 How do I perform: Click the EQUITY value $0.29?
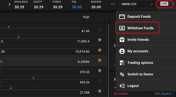click(x=39, y=7)
